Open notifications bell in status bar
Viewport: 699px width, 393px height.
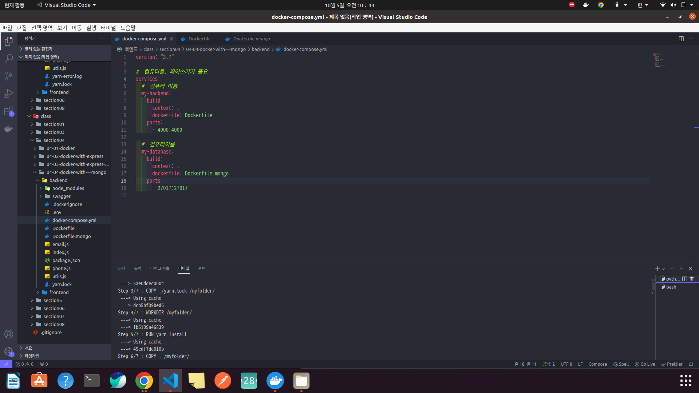(x=691, y=364)
